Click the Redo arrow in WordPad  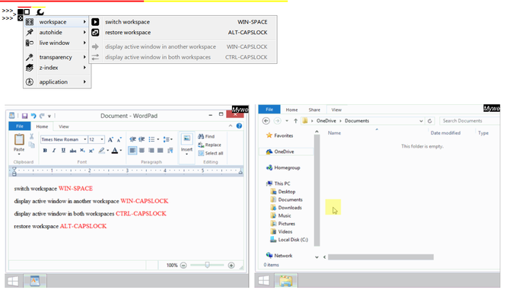point(42,116)
